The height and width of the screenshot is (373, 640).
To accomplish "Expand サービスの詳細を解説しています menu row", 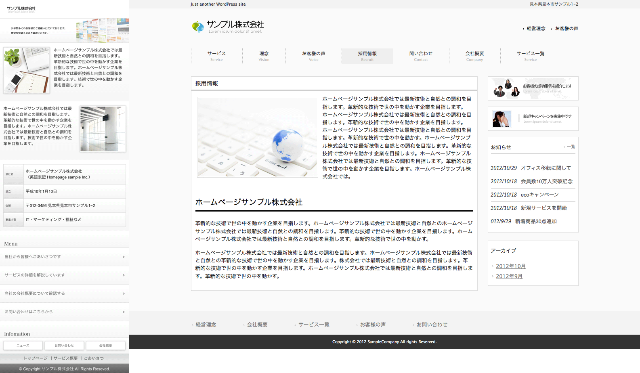I will (x=65, y=275).
